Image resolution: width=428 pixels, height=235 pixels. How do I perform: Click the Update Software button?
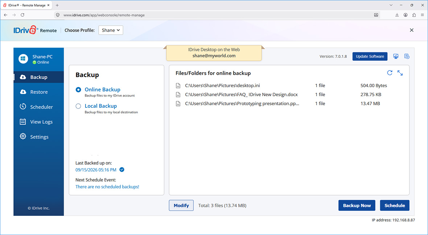(x=370, y=56)
